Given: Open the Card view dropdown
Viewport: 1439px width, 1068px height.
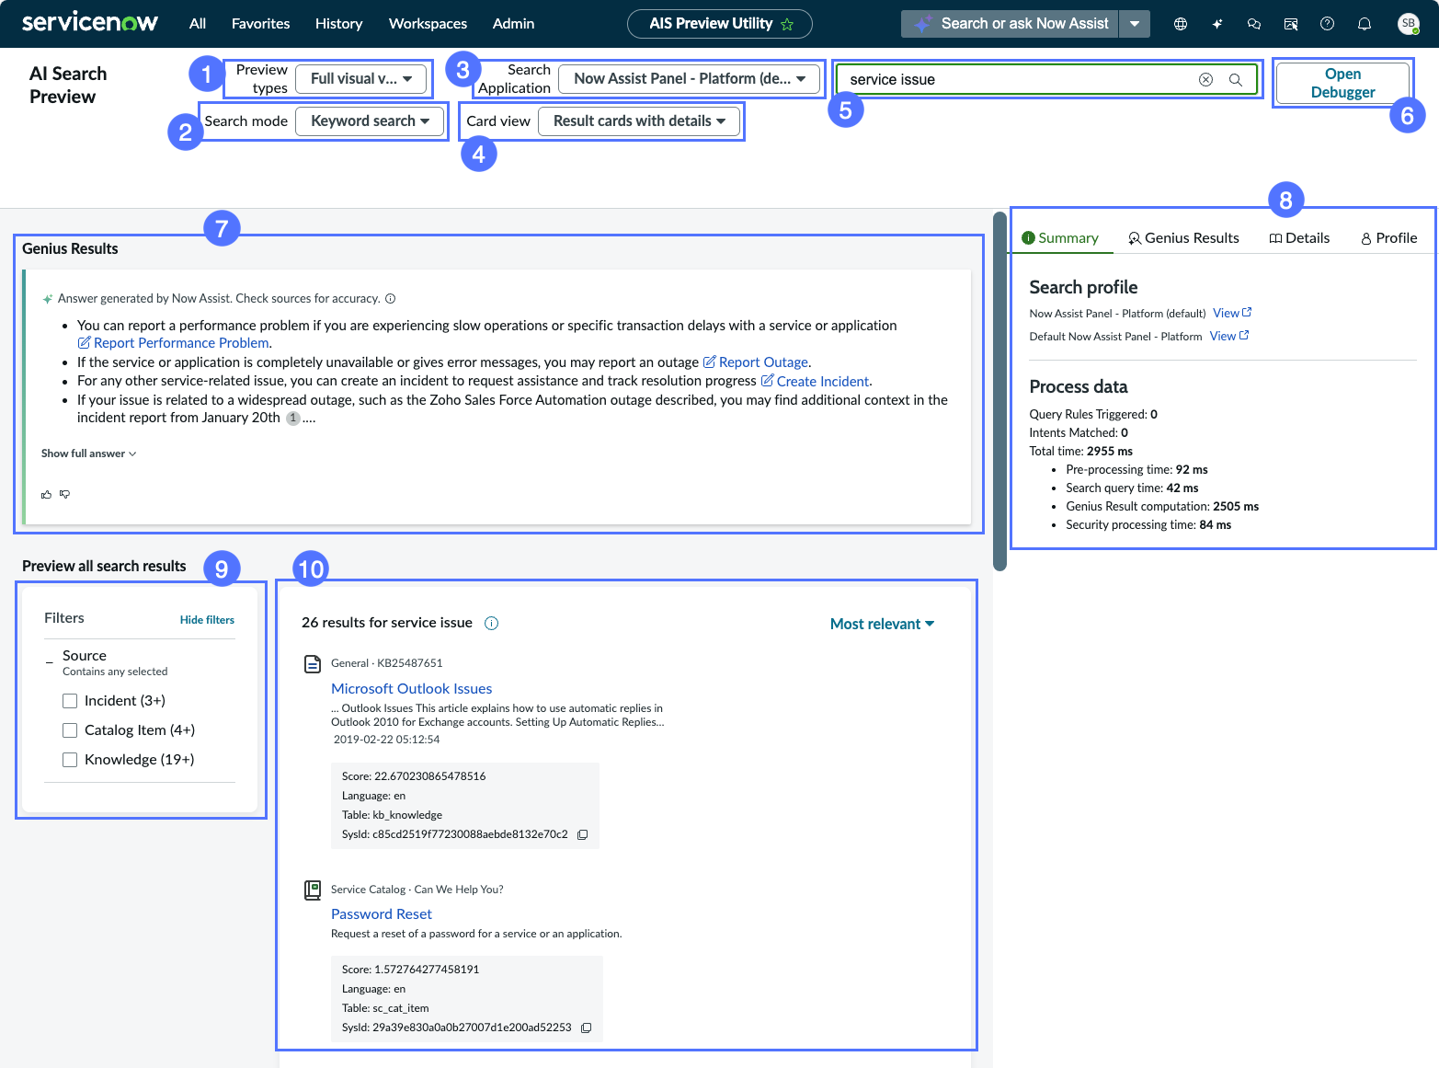Looking at the screenshot, I should [639, 121].
